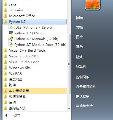Expand the 极速浏览器 group label
This screenshot has width=113, height=120.
point(17,97)
